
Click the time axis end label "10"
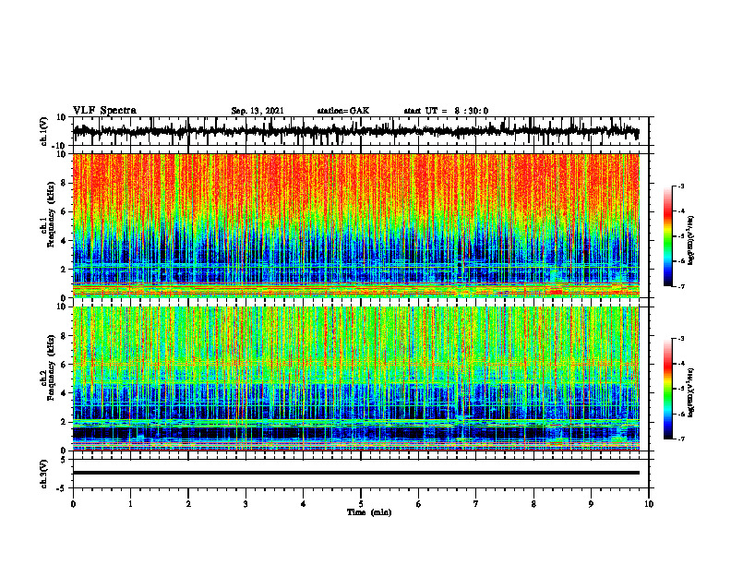click(x=649, y=504)
